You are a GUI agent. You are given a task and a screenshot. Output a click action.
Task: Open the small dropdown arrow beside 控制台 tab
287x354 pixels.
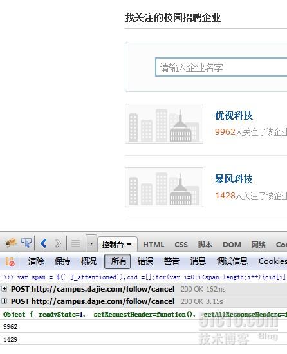coord(91,243)
